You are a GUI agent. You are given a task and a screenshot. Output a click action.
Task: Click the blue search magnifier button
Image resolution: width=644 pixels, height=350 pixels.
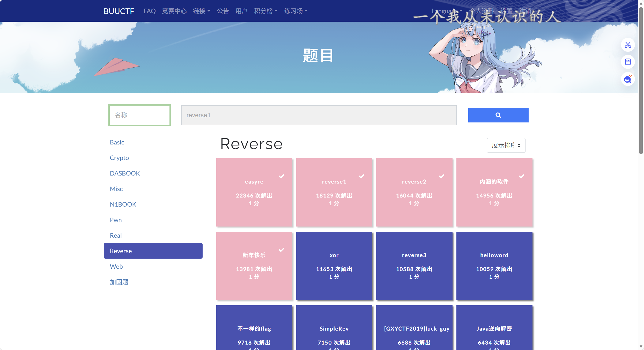pyautogui.click(x=498, y=115)
